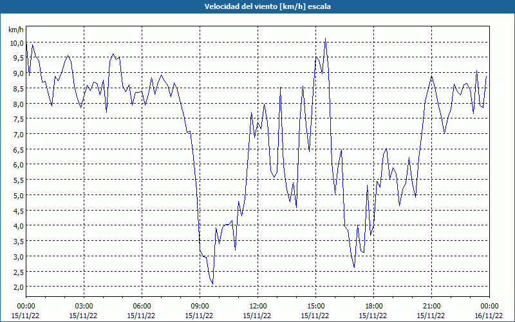Viewport: 515px width, 322px height.
Task: Select the 7,5 y-axis value label
Action: [19, 119]
